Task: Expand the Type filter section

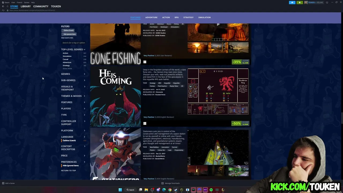Action: click(73, 115)
